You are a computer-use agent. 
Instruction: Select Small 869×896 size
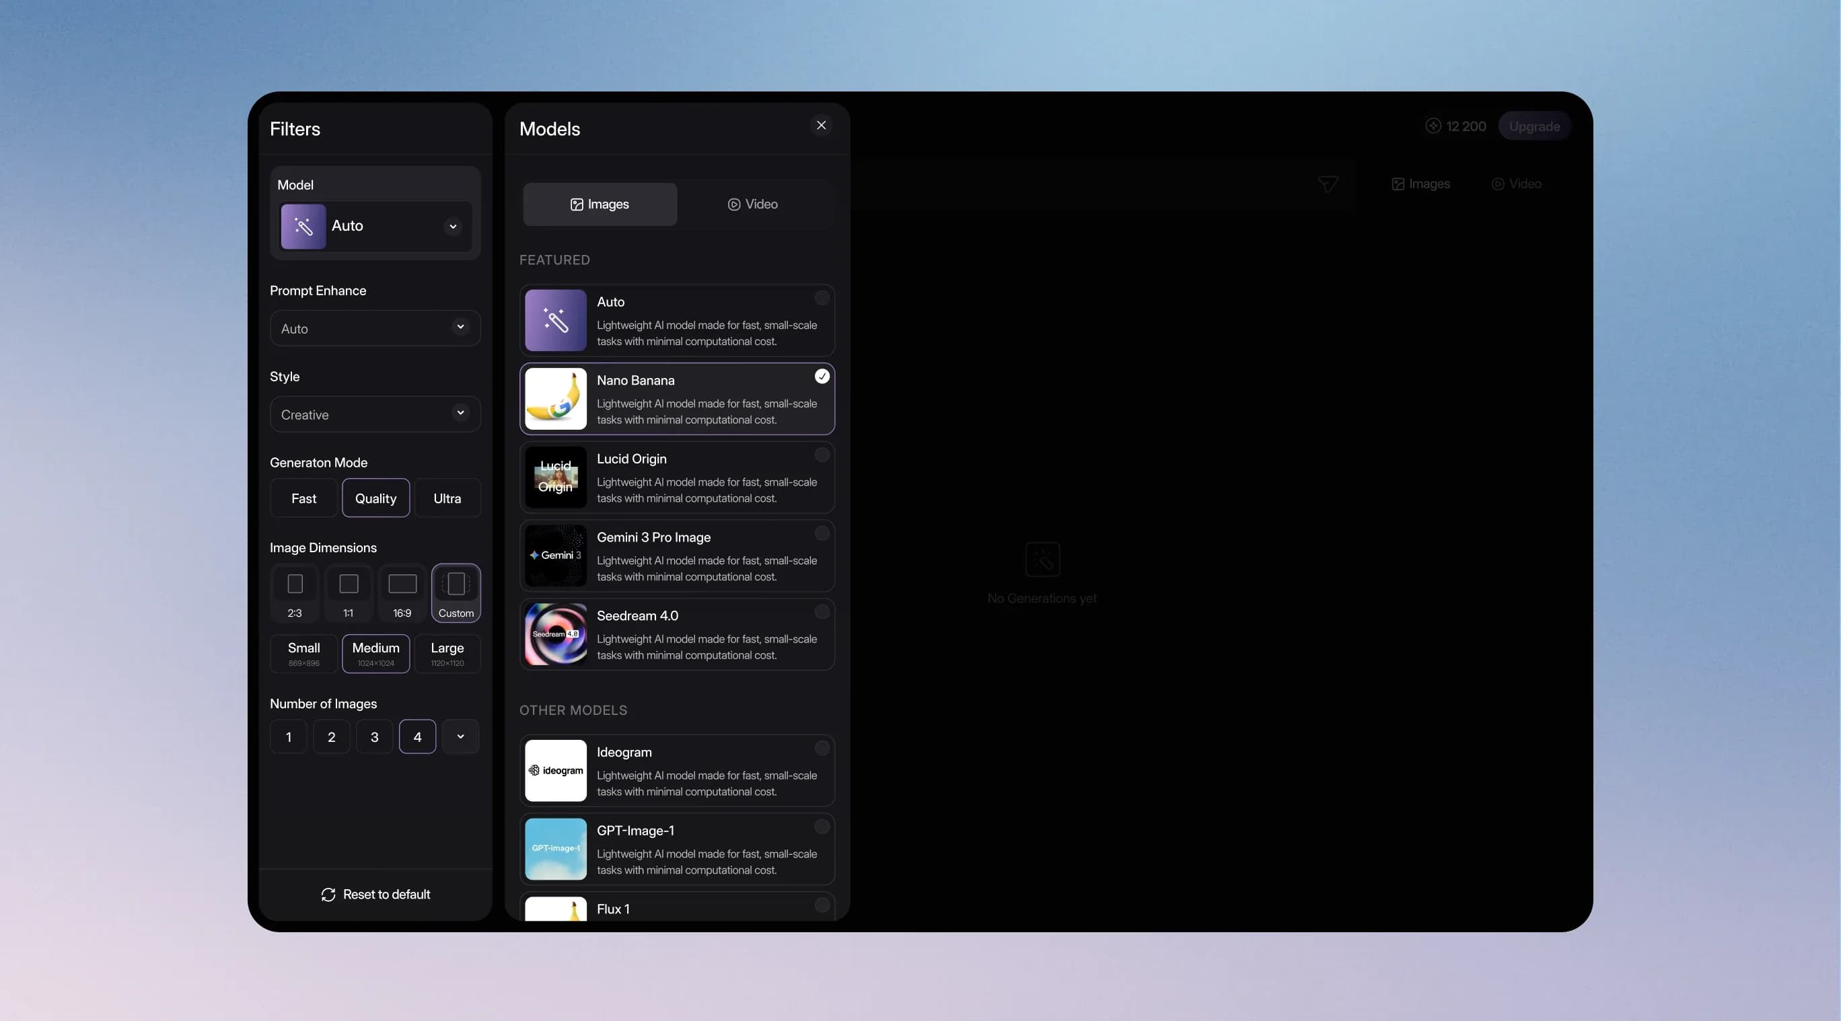pos(303,654)
